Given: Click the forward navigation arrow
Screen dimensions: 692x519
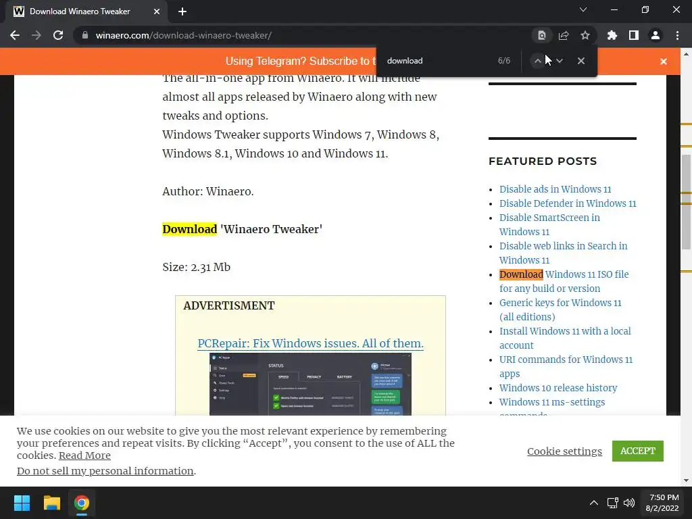Looking at the screenshot, I should (x=36, y=35).
